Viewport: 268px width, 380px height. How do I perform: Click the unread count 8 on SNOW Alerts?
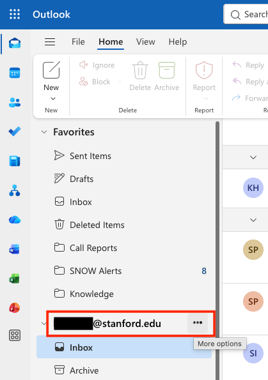pyautogui.click(x=204, y=271)
